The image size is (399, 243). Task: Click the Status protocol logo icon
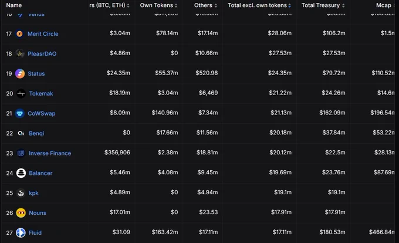[x=20, y=73]
